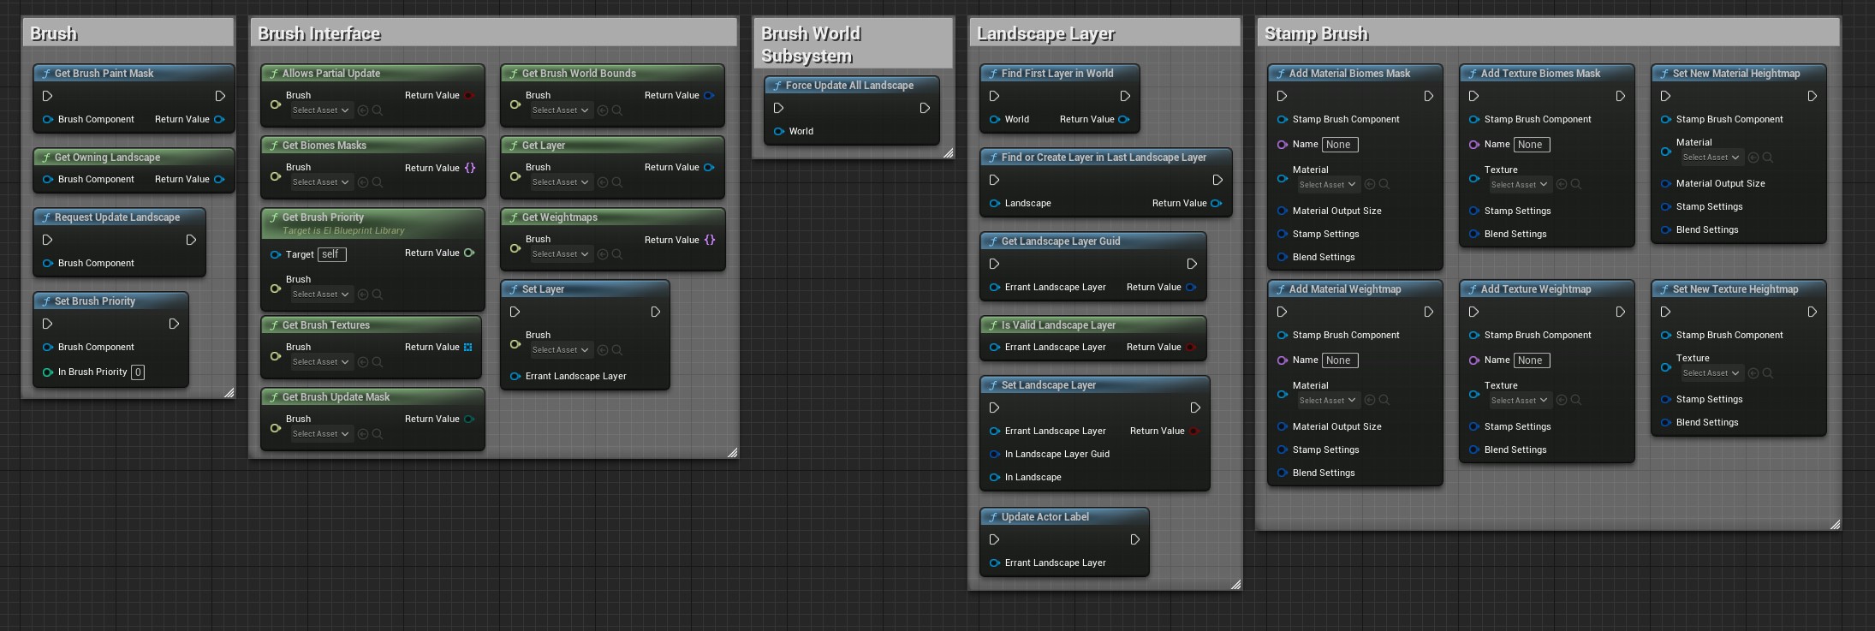Viewport: 1875px width, 631px height.
Task: Click resize handle of Landscape Layer comment box
Action: (1235, 584)
